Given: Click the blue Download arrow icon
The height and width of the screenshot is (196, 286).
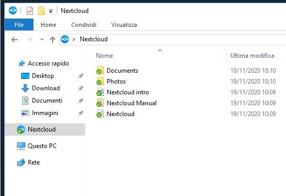Looking at the screenshot, I should (x=25, y=88).
